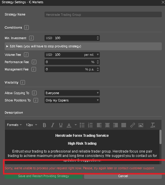Align description text left
The height and width of the screenshot is (185, 165).
click(99, 125)
